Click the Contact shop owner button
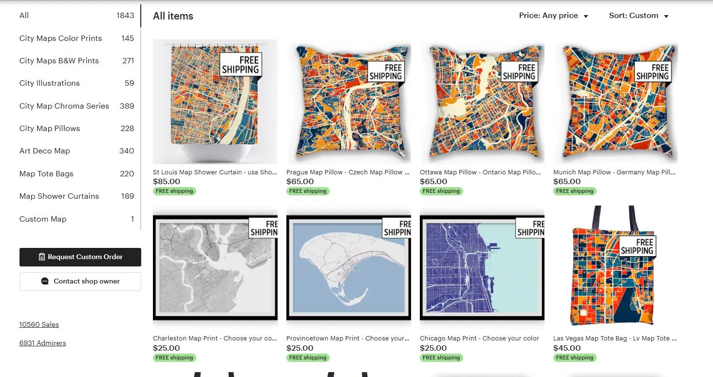The image size is (713, 377). [80, 282]
